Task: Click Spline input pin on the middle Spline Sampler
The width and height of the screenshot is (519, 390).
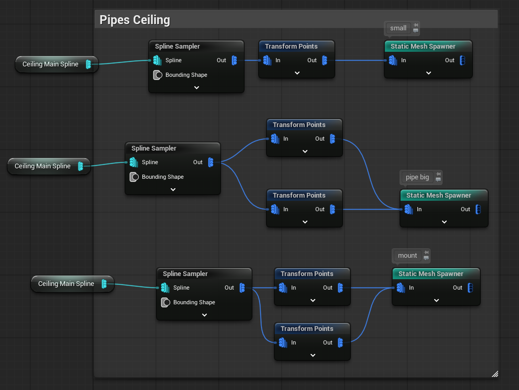Action: (x=134, y=162)
